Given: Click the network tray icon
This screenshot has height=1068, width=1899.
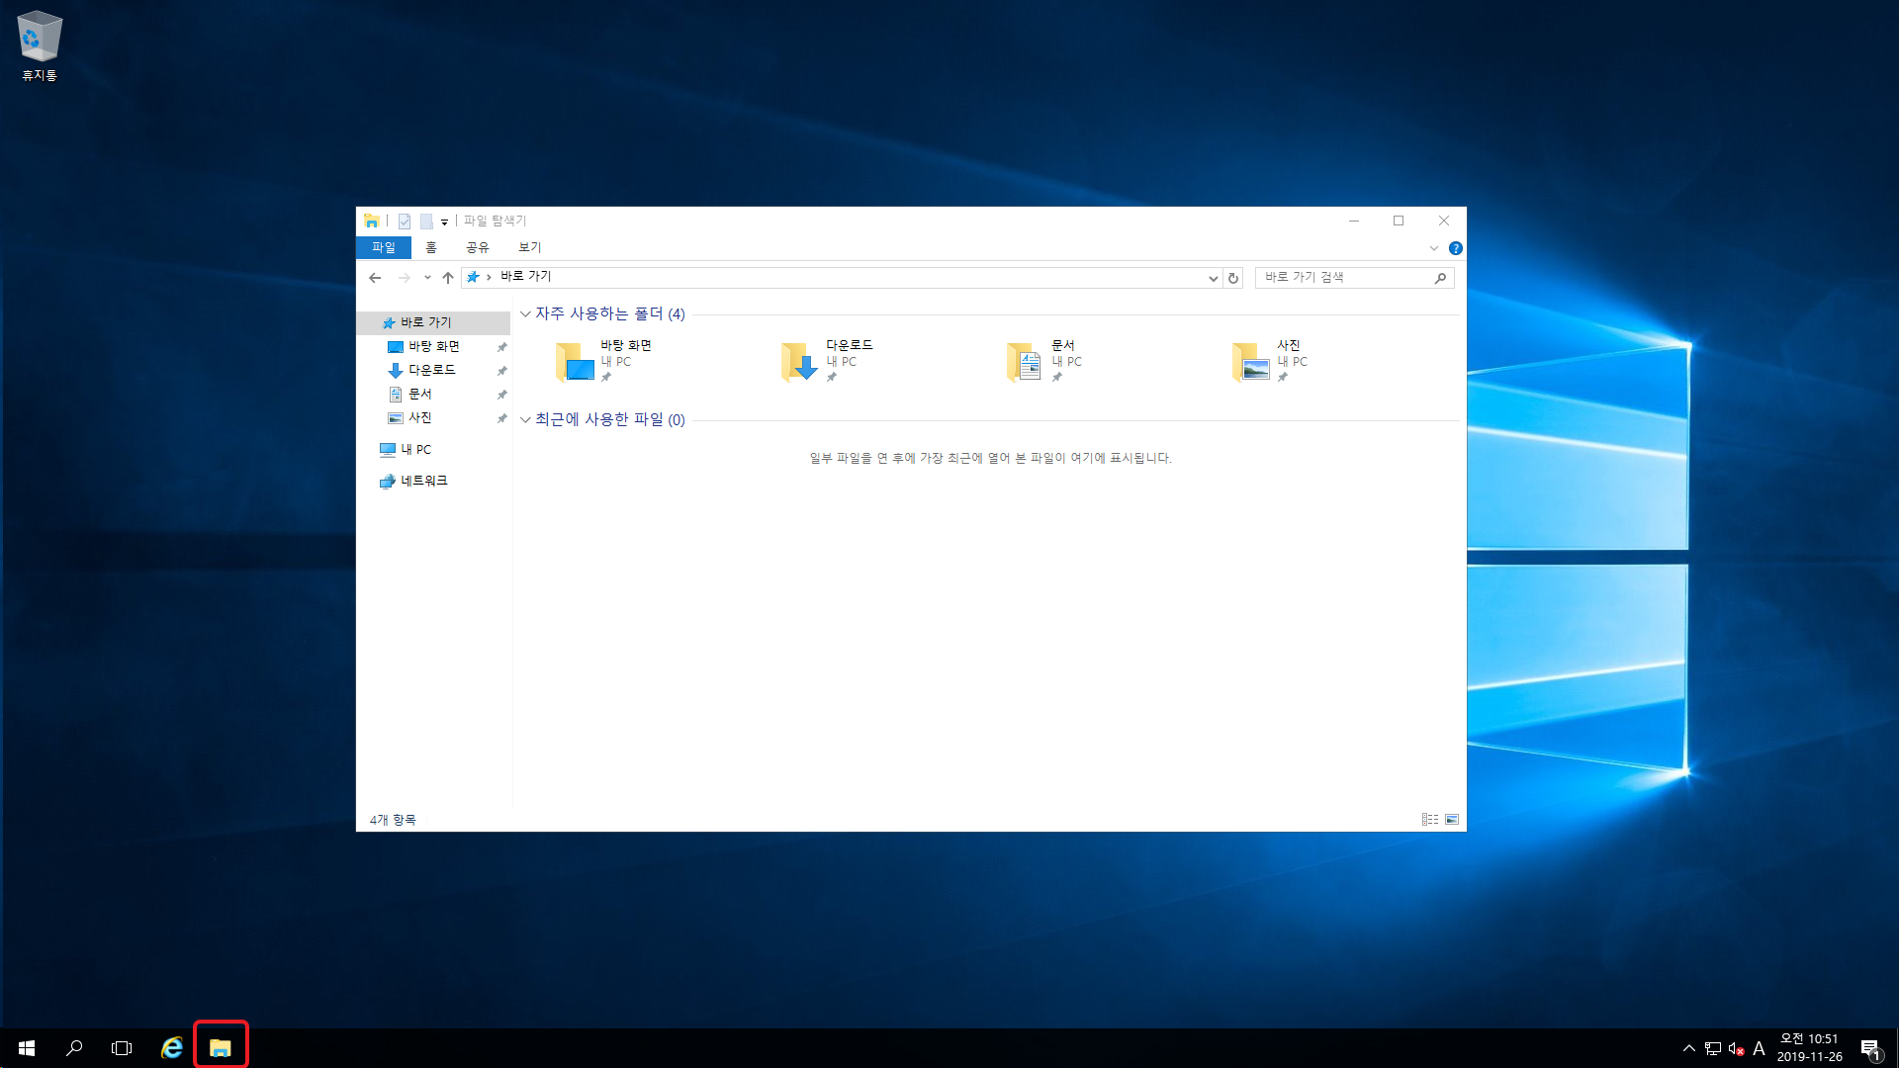Looking at the screenshot, I should pyautogui.click(x=1713, y=1048).
